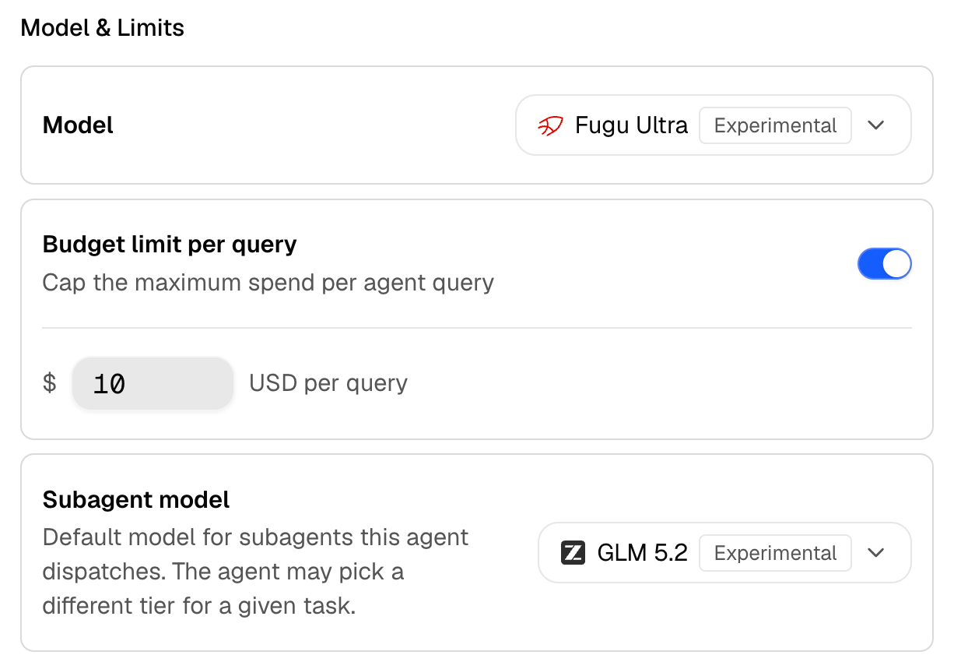Expand the Subagent model dropdown chevron
Screen dimensions: 954x662
click(x=876, y=553)
